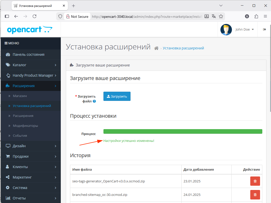Click the dashboard icon beside Панель состояния
This screenshot has width=271, height=203.
pyautogui.click(x=8, y=55)
